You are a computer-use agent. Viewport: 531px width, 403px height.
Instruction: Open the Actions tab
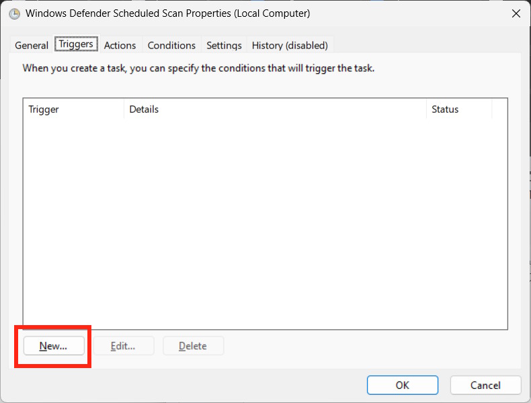120,46
